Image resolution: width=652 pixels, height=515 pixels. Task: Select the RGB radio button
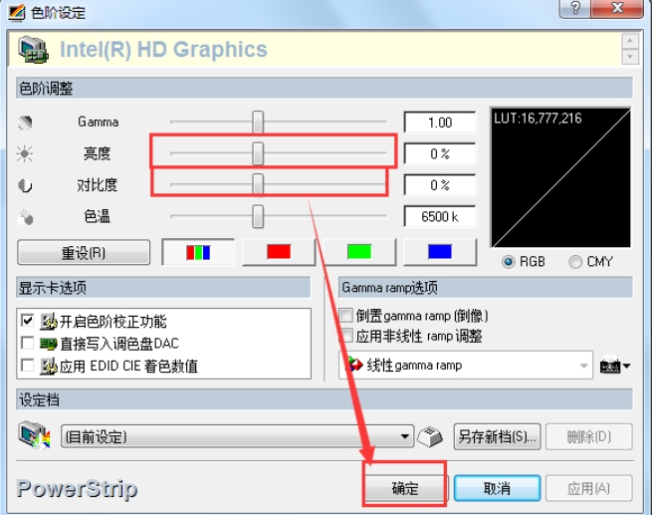(508, 262)
